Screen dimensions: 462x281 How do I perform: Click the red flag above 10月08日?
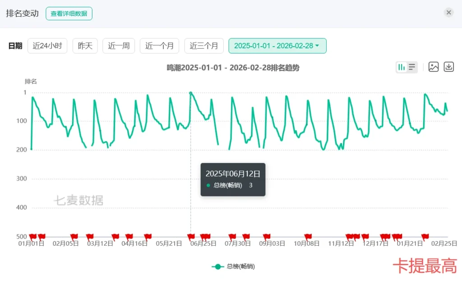[308, 236]
